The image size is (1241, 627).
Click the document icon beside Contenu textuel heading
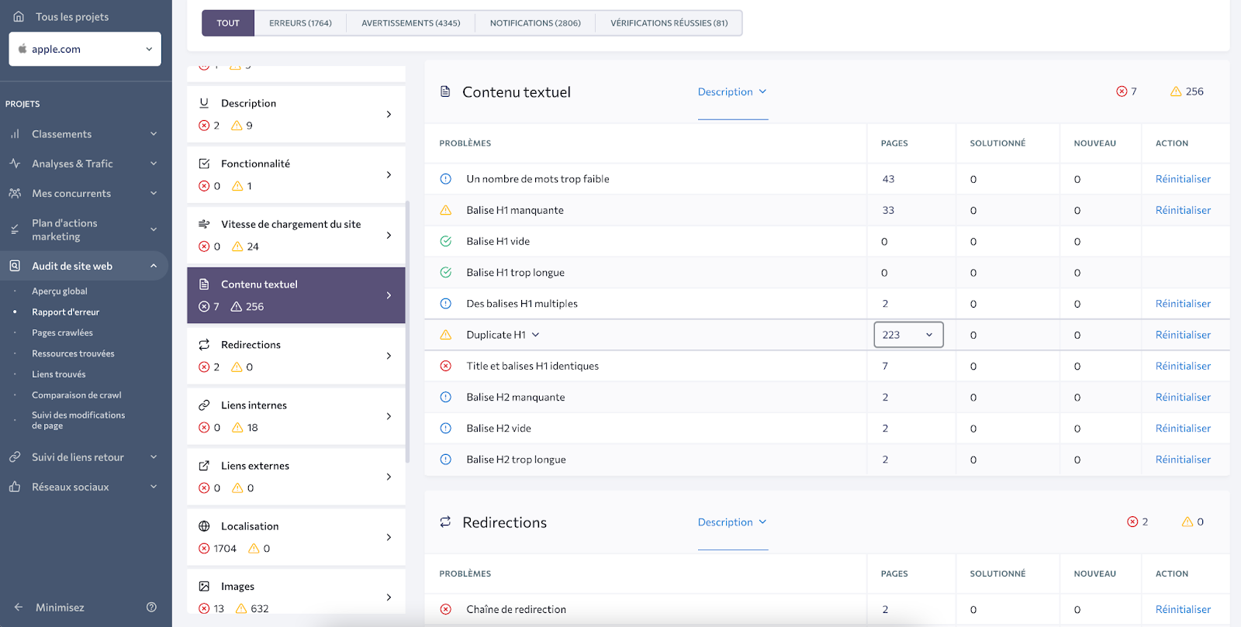pyautogui.click(x=445, y=91)
